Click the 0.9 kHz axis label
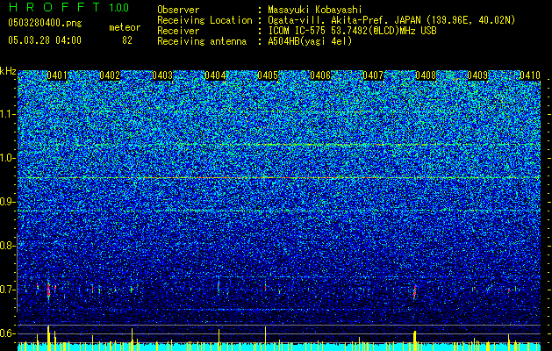552x351 pixels. click(x=7, y=202)
